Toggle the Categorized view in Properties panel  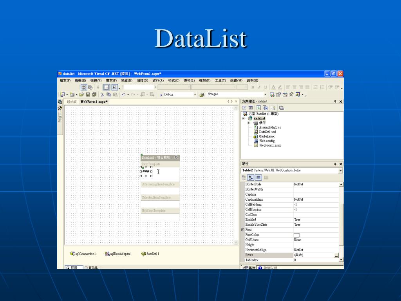[244, 178]
